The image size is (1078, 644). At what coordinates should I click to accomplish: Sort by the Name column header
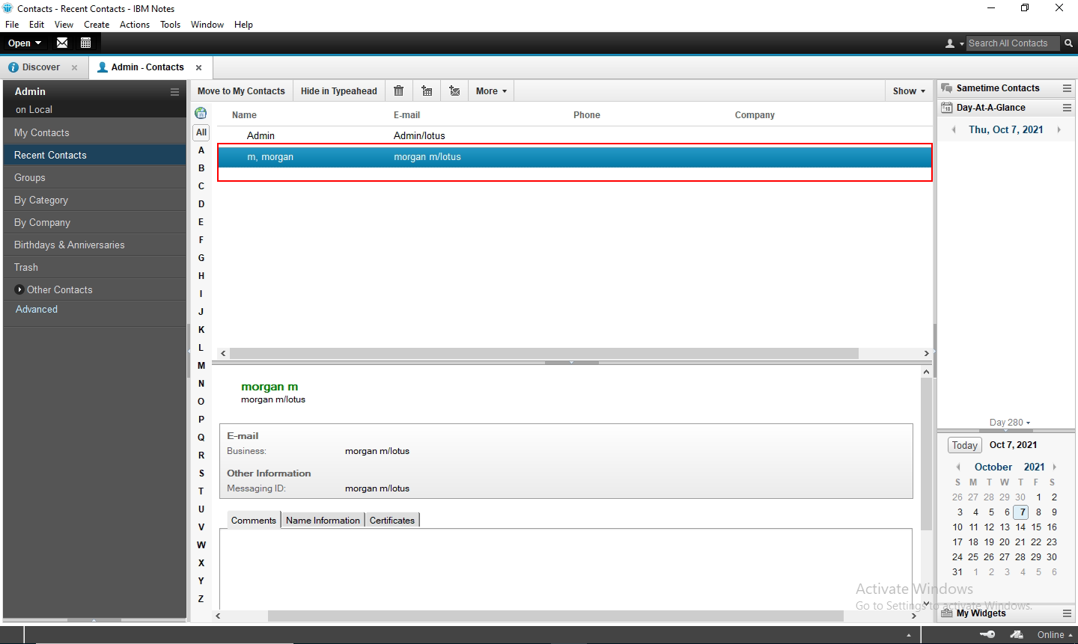pyautogui.click(x=244, y=115)
